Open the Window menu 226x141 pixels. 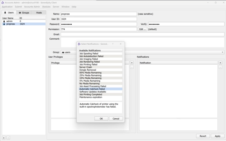65,7
